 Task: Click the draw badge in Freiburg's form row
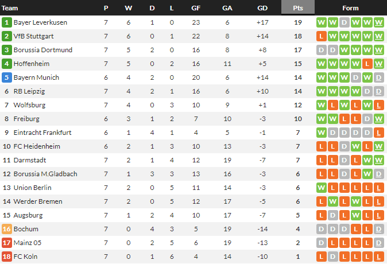pos(367,119)
